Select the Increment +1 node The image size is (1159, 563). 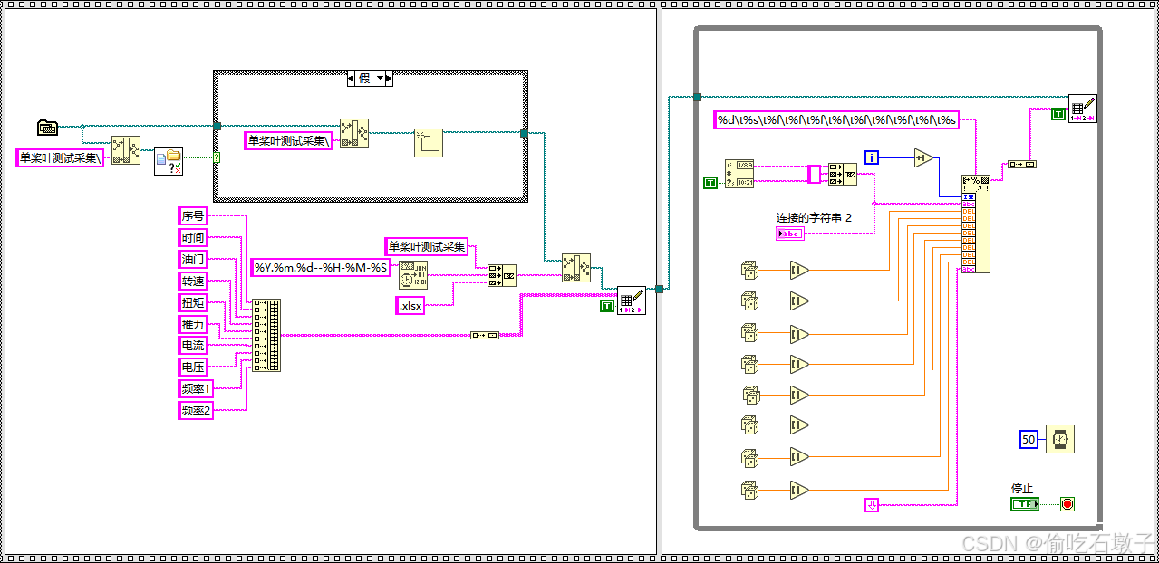point(922,158)
